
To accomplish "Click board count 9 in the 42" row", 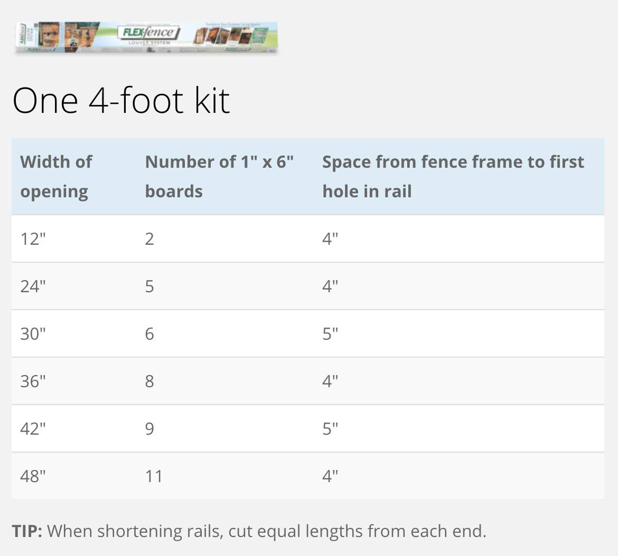I will point(149,429).
